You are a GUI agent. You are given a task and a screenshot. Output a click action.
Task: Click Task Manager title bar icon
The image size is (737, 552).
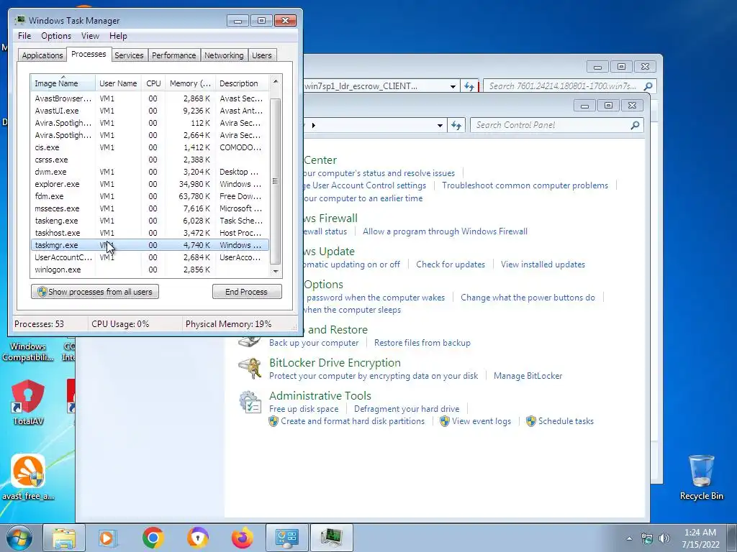[x=19, y=20]
